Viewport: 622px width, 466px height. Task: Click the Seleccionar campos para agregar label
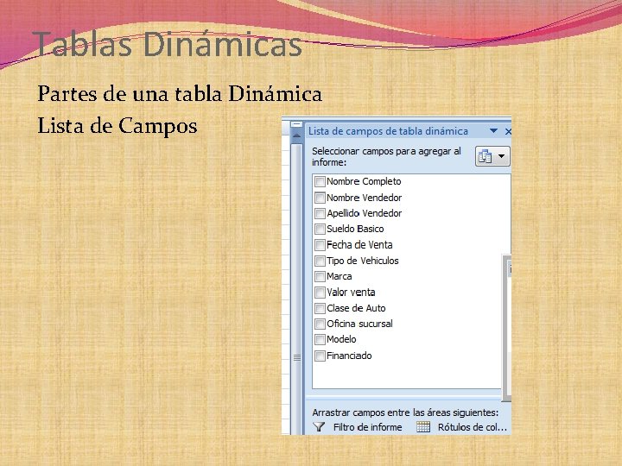tap(386, 156)
